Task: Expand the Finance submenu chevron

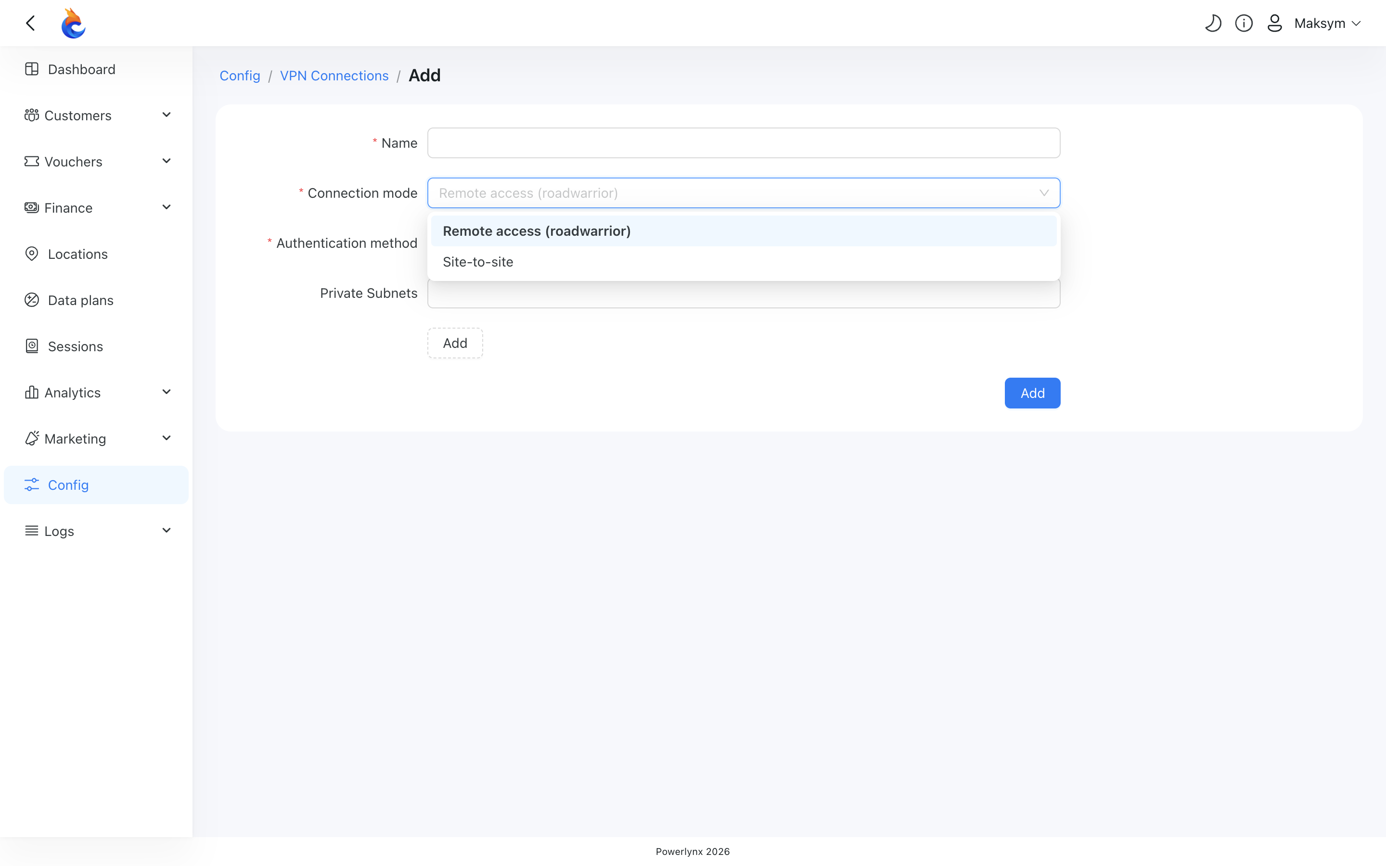Action: coord(167,207)
